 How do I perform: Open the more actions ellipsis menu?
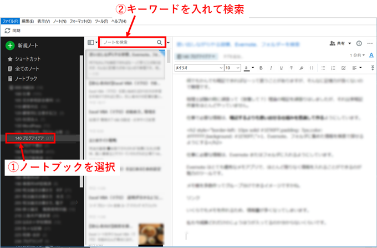(x=370, y=43)
